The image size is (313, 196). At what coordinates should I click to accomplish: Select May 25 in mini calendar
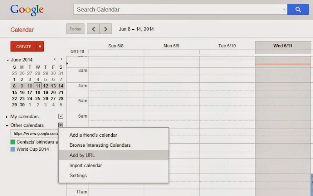point(14,73)
